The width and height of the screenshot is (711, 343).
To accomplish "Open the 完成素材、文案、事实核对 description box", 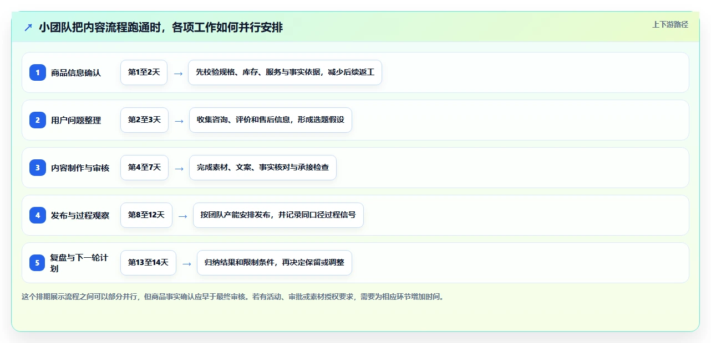I will [x=263, y=168].
